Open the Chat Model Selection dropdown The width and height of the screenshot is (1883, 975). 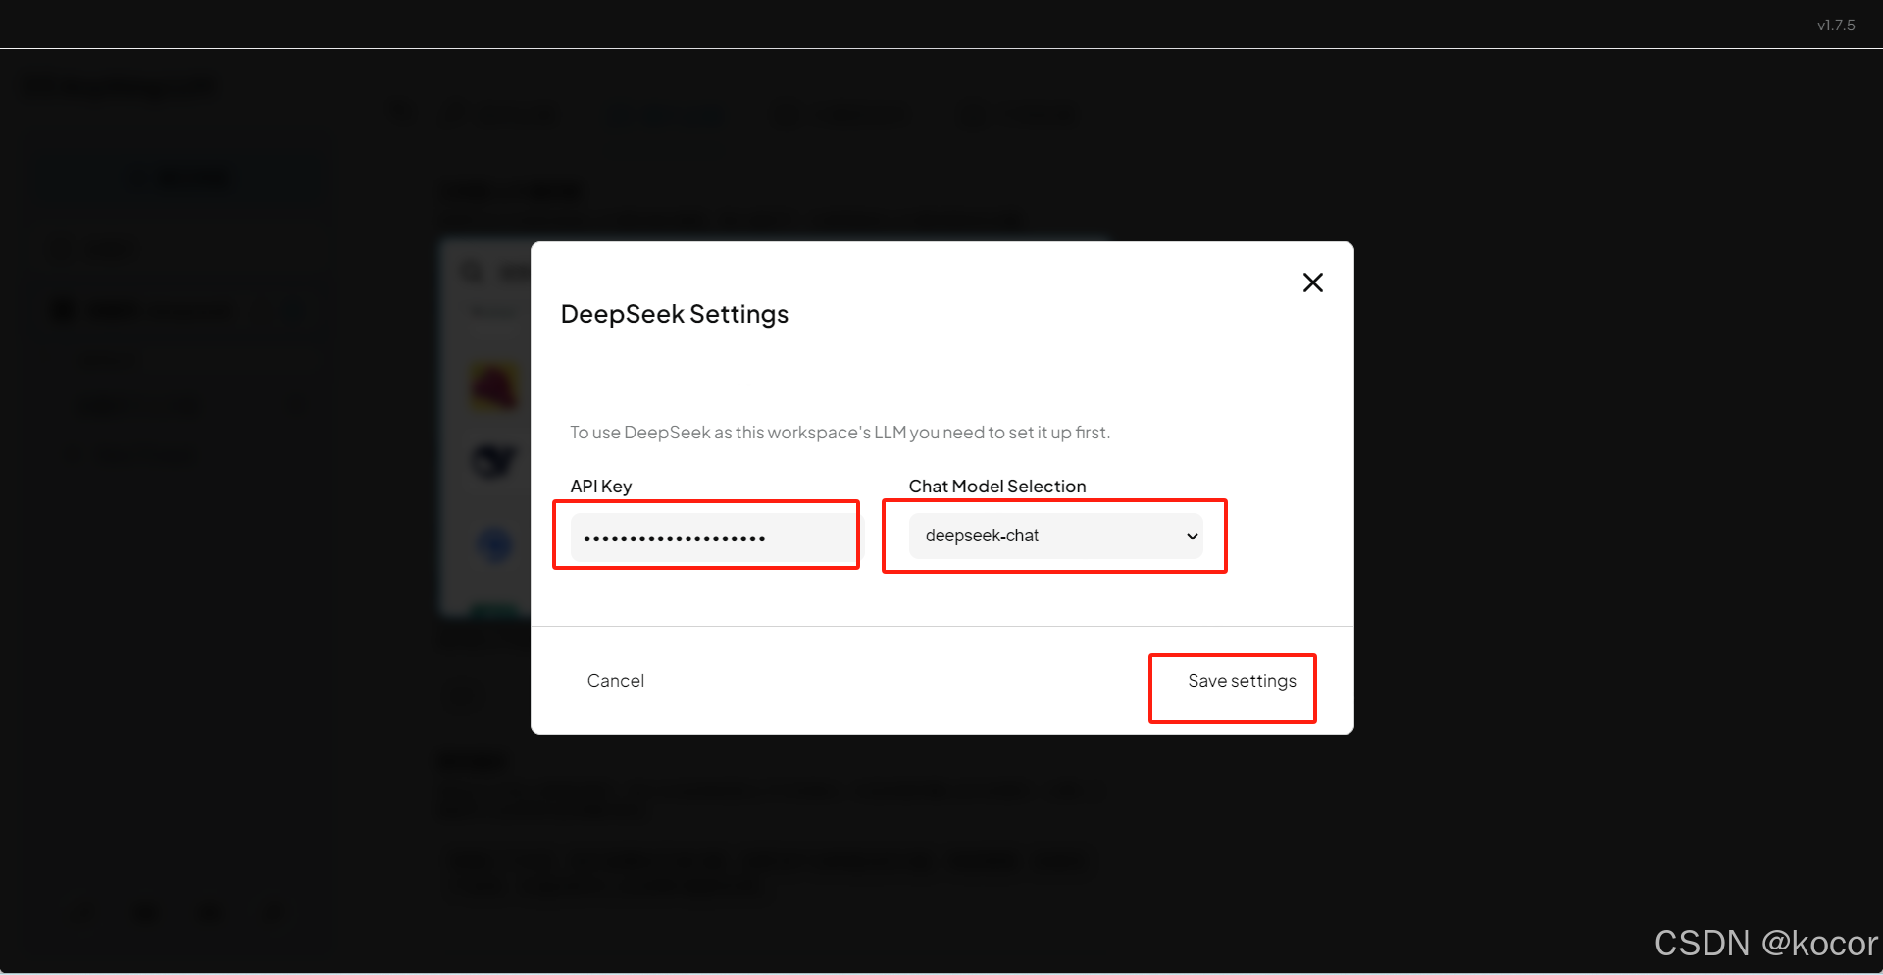pos(1055,536)
